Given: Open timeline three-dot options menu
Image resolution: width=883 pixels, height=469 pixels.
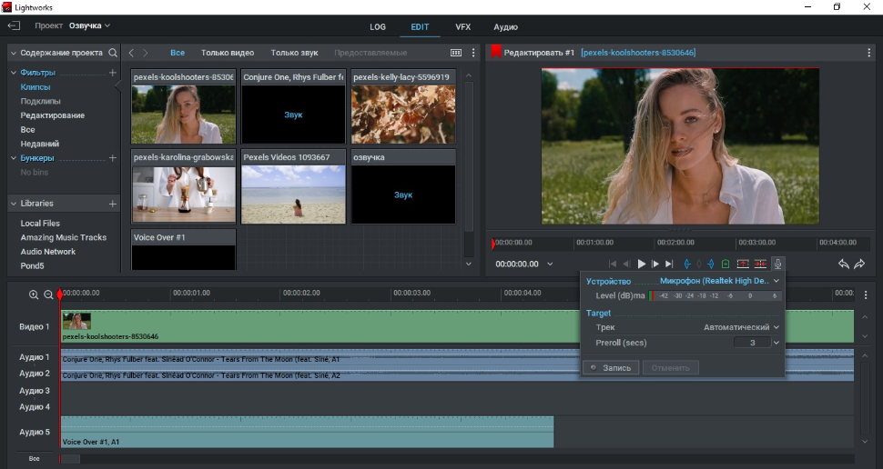Looking at the screenshot, I should pos(866,294).
